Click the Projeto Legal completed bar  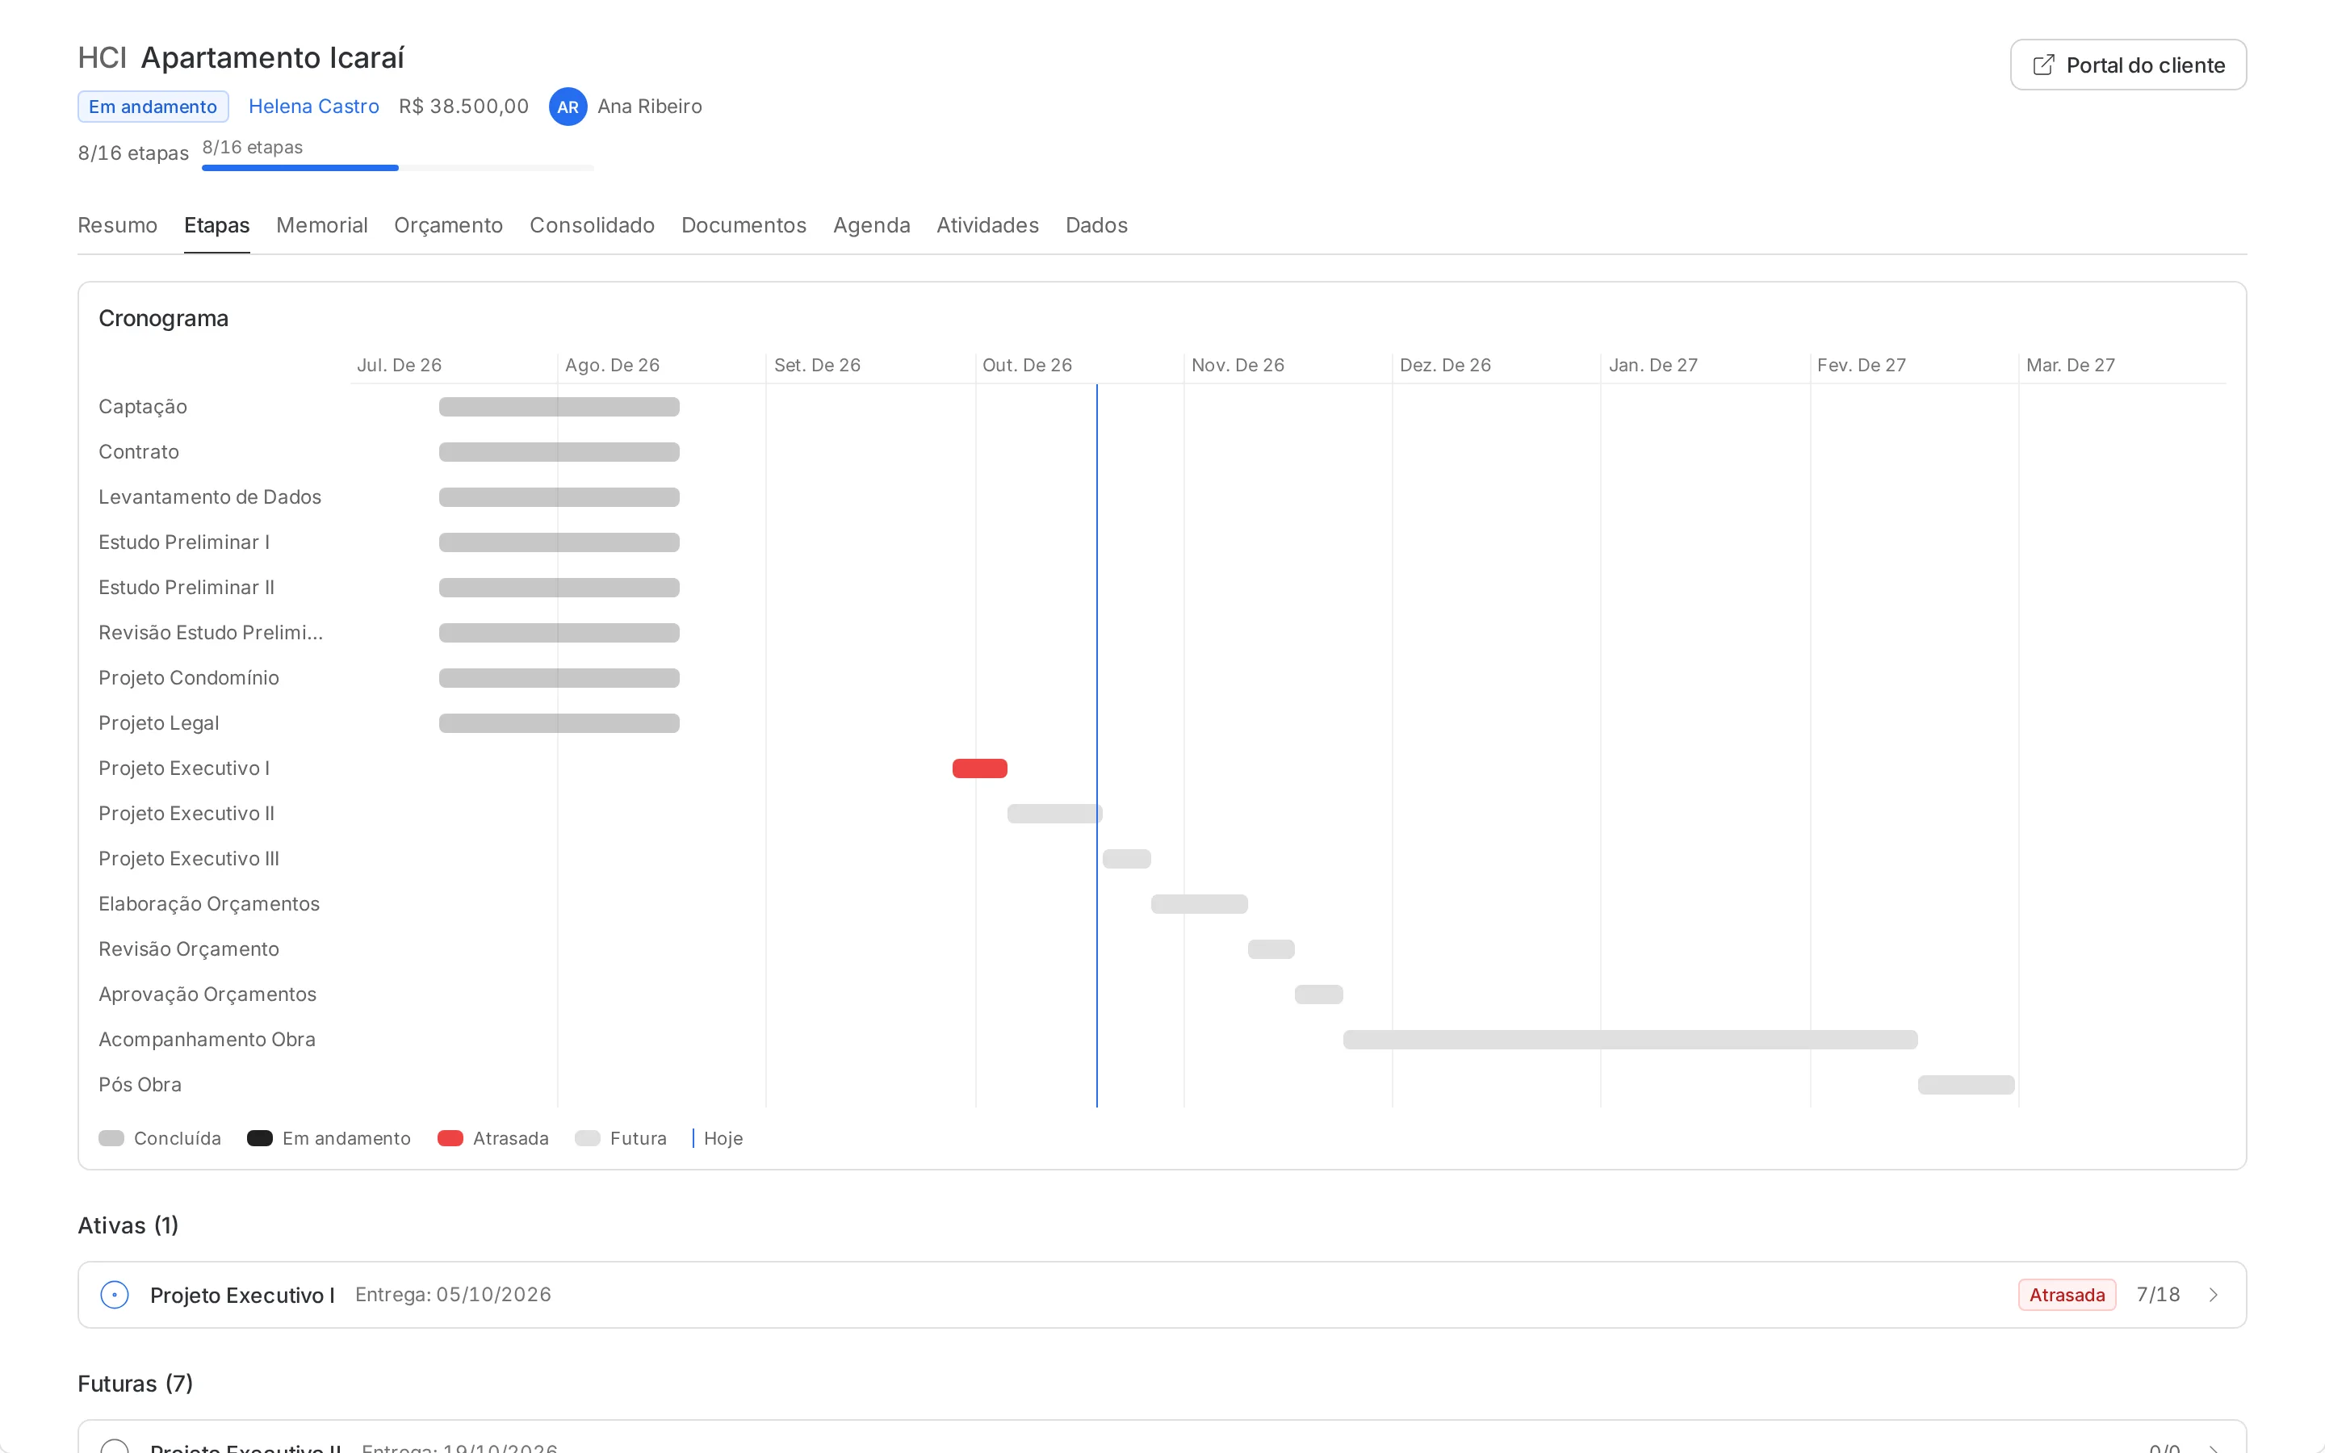[x=559, y=722]
